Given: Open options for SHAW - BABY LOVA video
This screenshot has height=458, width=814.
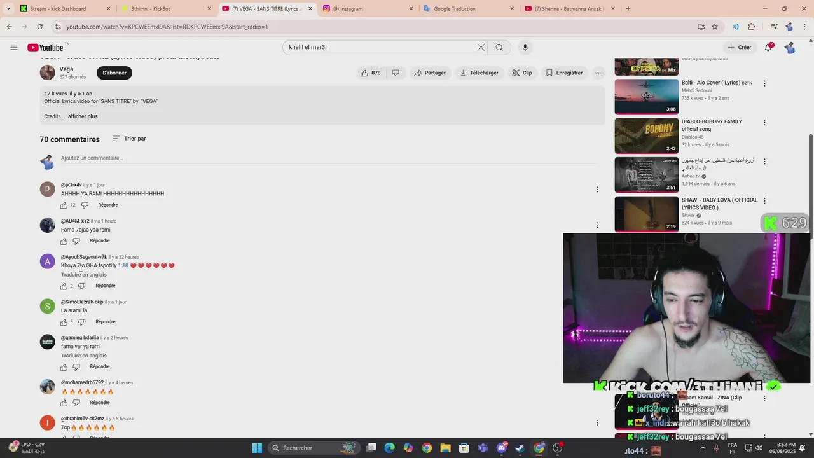Looking at the screenshot, I should (764, 200).
